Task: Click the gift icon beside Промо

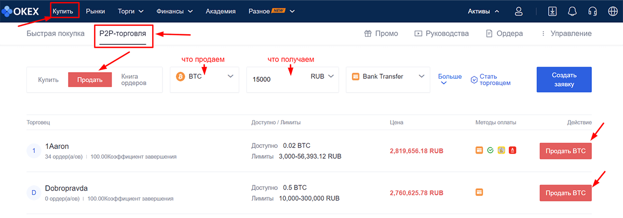Action: click(368, 33)
